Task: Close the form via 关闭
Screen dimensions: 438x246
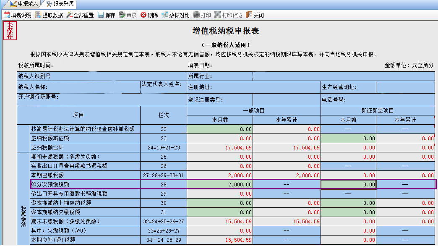Action: (255, 15)
